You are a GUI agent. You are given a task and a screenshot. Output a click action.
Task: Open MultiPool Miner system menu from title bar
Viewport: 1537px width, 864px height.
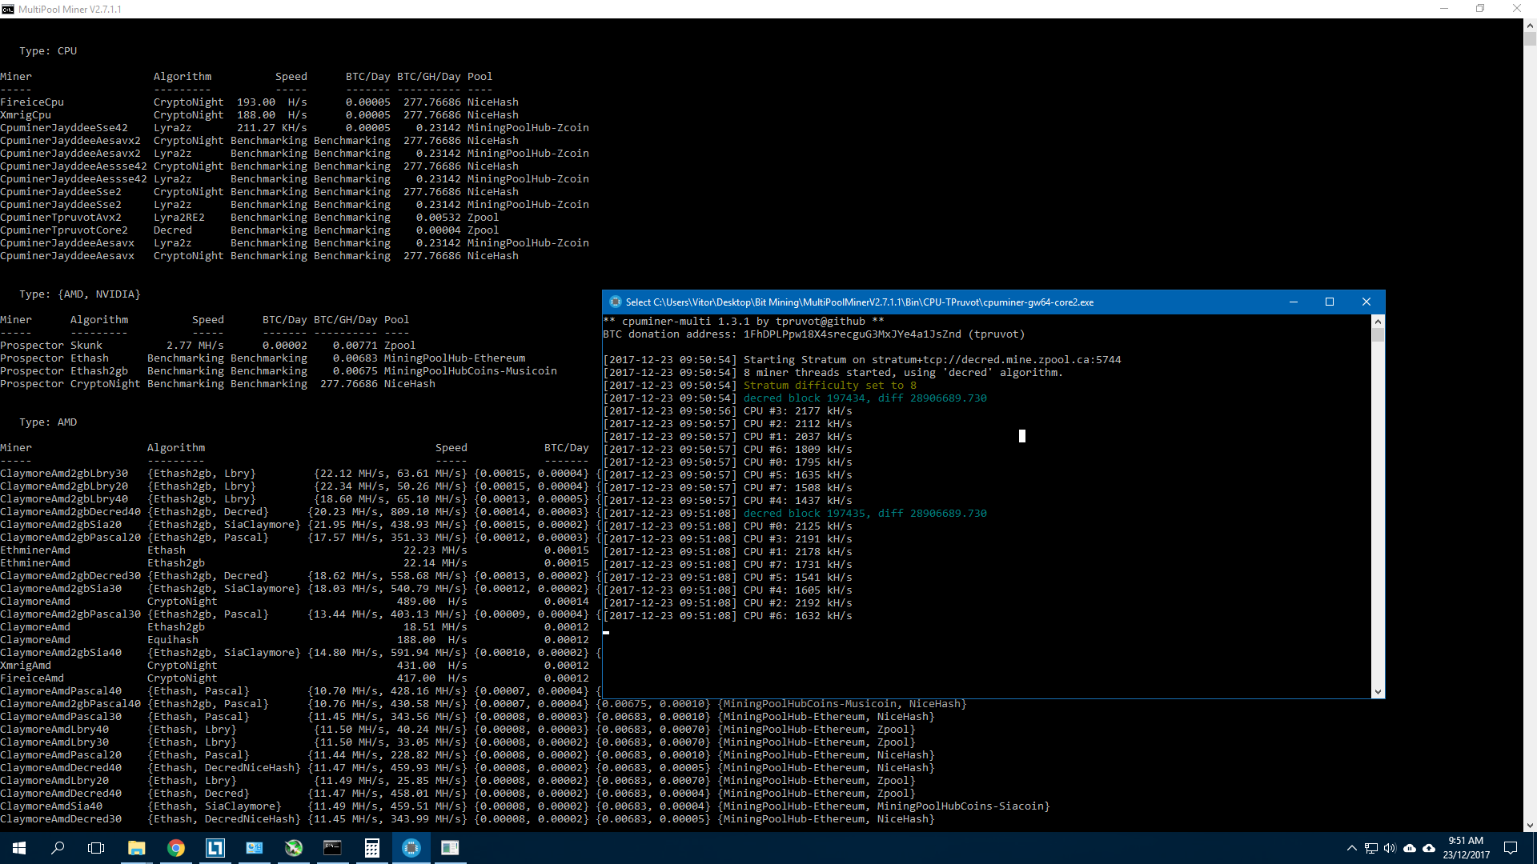(8, 9)
